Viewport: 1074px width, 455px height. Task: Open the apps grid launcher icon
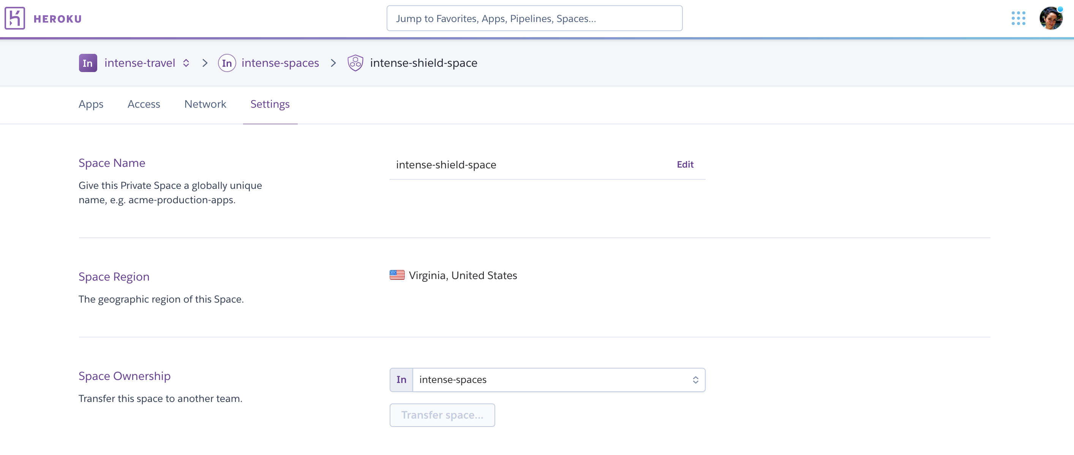pyautogui.click(x=1018, y=18)
